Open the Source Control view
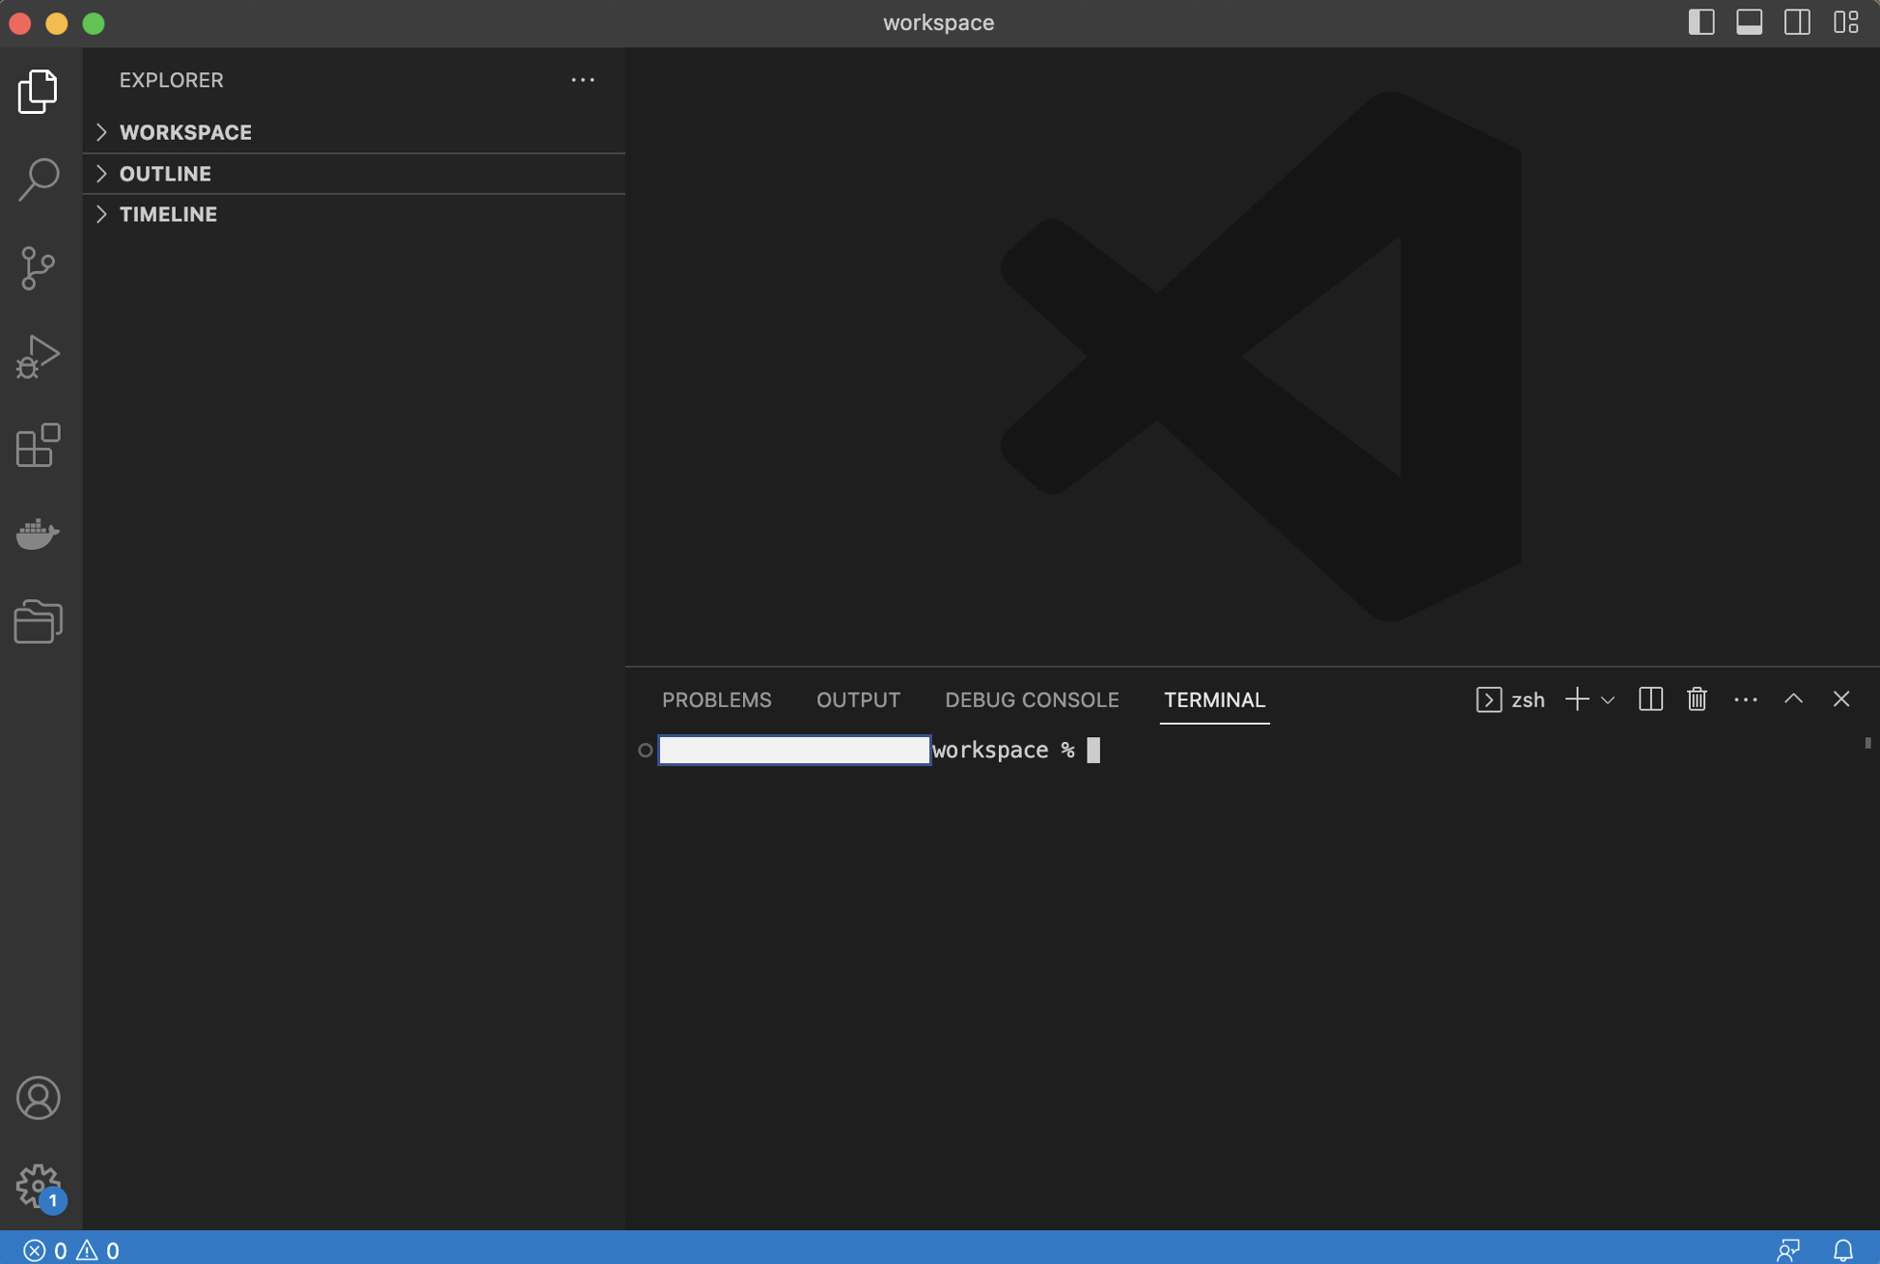Viewport: 1880px width, 1264px height. click(39, 268)
